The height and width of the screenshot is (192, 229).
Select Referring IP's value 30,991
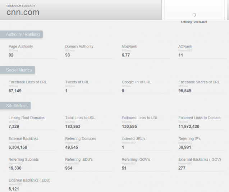[x=185, y=147]
